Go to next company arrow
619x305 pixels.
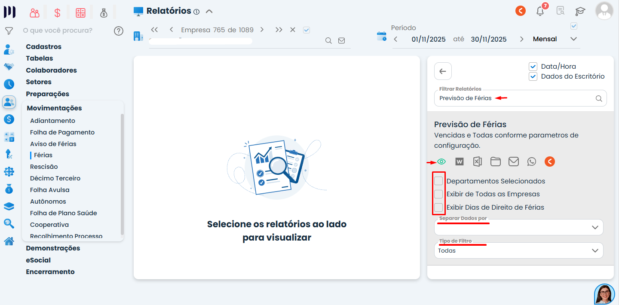click(262, 30)
